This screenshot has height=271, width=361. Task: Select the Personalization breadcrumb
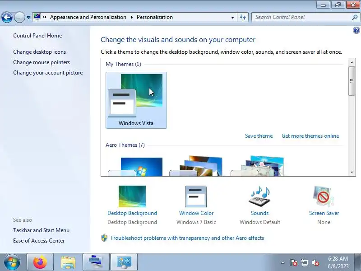[155, 17]
